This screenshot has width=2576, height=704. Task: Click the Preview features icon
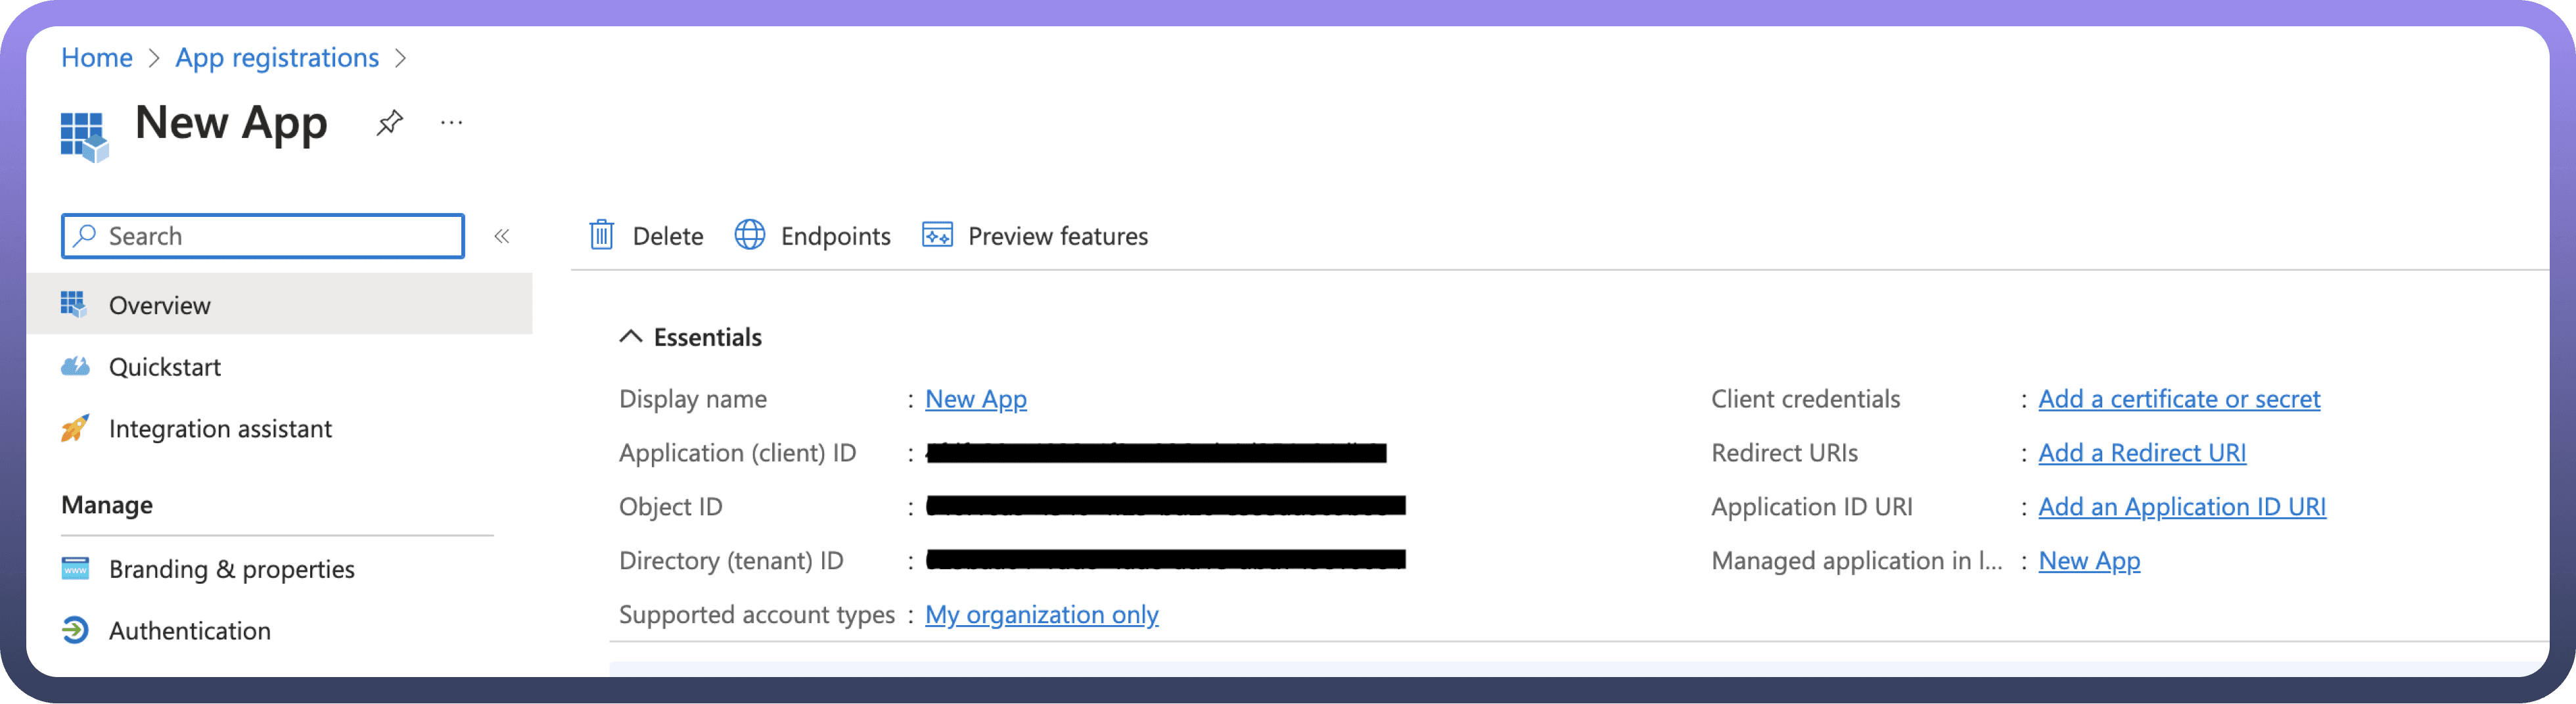click(936, 235)
